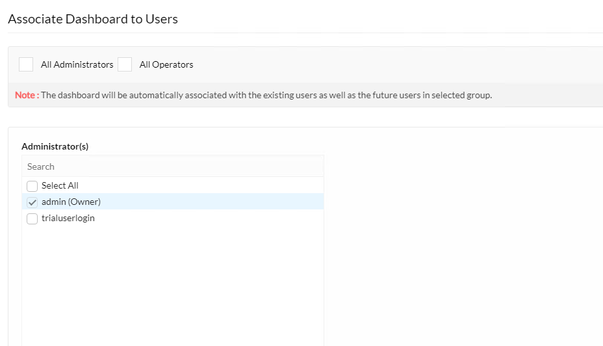
Task: Check the All Administrators checkbox
Action: click(x=26, y=64)
